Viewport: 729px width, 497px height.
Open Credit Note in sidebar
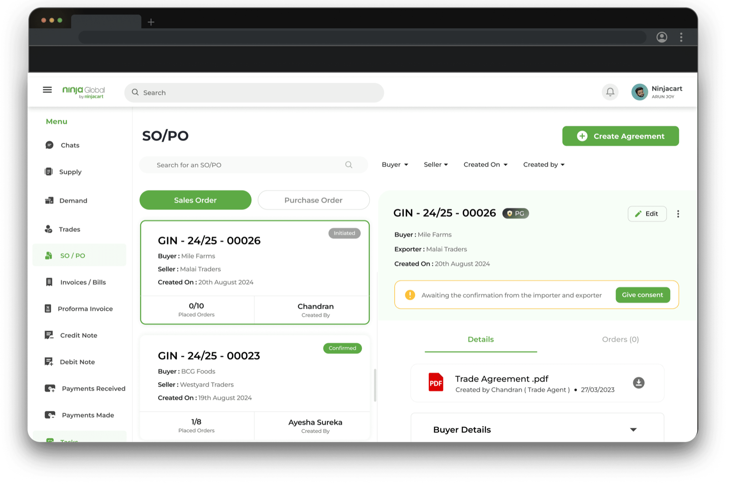(x=71, y=335)
